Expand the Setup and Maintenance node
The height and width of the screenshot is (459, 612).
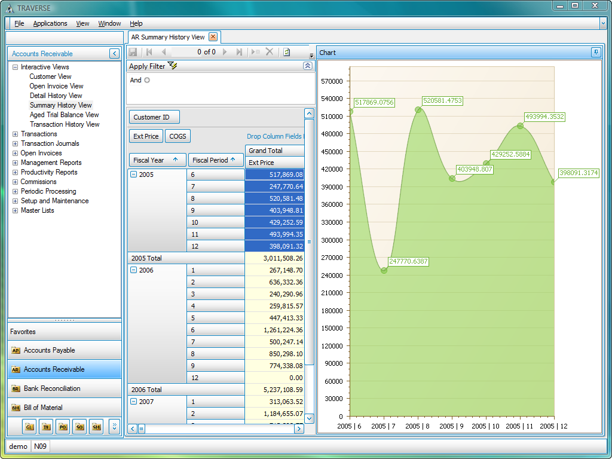pyautogui.click(x=15, y=201)
